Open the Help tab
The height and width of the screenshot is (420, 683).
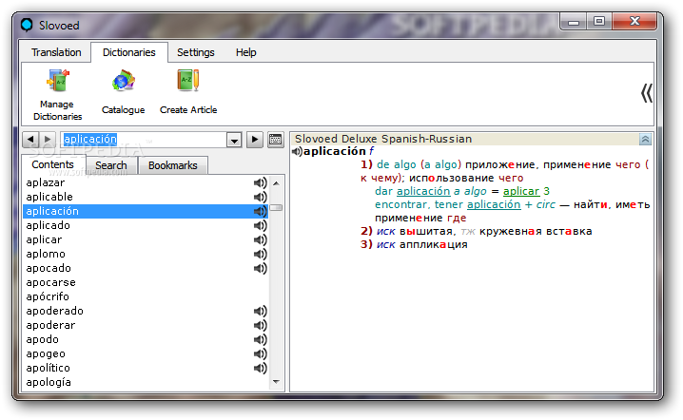(x=245, y=52)
